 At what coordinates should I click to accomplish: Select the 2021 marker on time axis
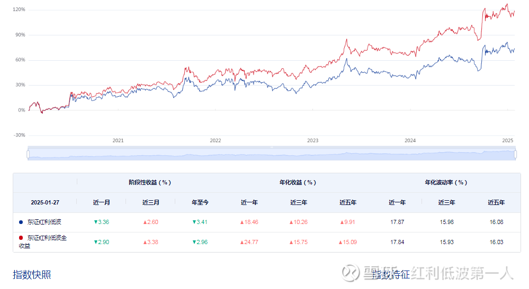click(118, 141)
